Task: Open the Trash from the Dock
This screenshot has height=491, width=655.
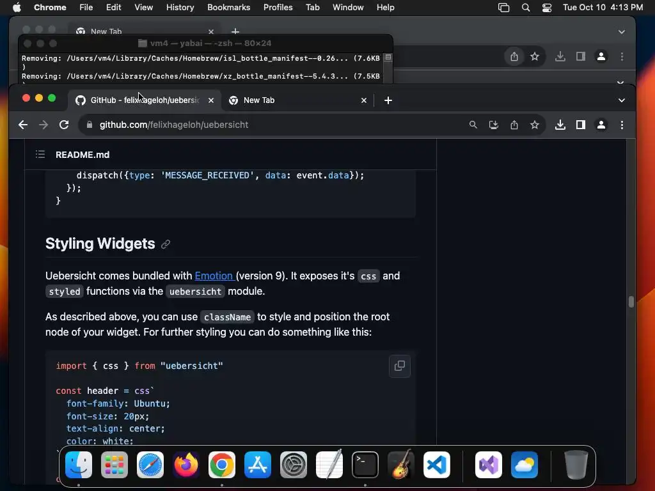Action: [x=576, y=465]
